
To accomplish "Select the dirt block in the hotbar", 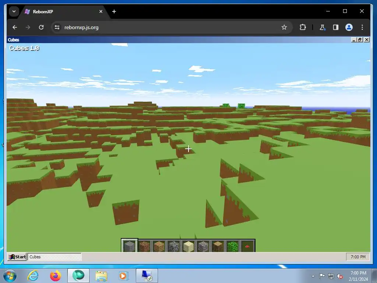I will point(144,246).
